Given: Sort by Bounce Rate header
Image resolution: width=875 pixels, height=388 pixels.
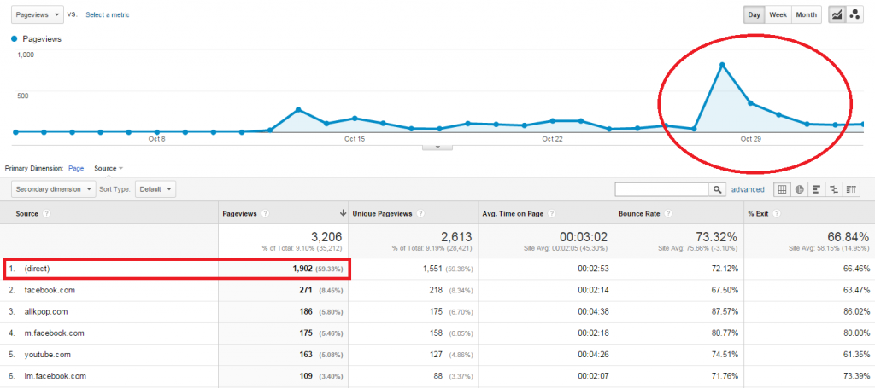Looking at the screenshot, I should click(639, 214).
